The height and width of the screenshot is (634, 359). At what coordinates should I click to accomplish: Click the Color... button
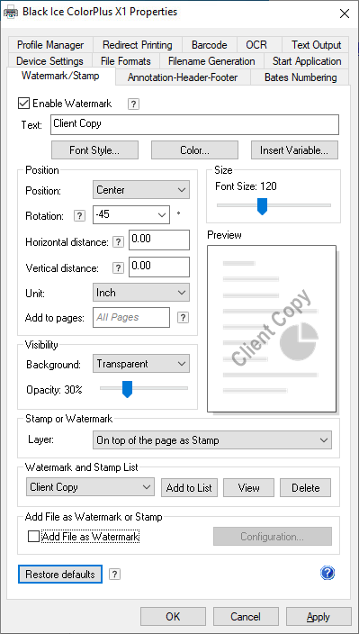(194, 150)
